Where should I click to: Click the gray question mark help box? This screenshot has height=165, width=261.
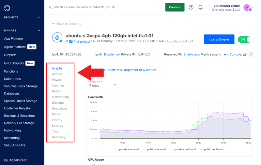coord(251,54)
